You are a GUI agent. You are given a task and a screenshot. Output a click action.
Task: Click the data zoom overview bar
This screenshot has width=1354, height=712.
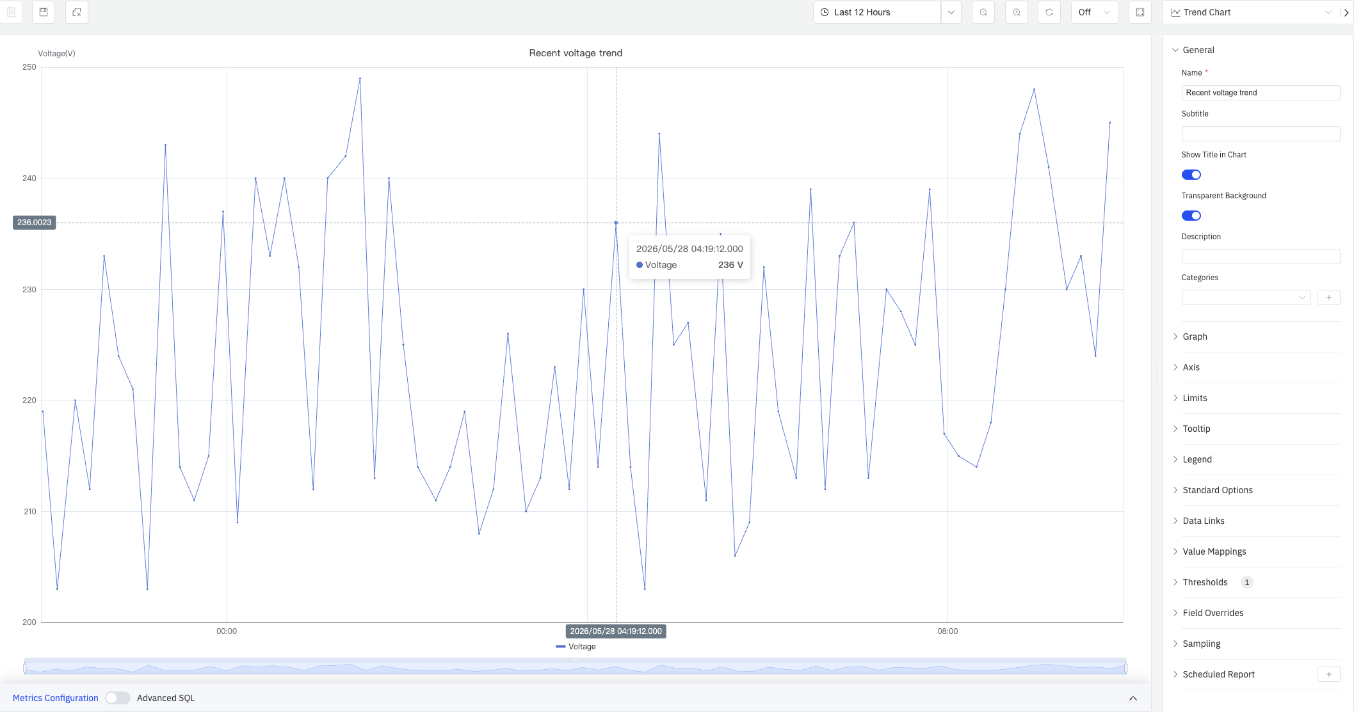576,667
